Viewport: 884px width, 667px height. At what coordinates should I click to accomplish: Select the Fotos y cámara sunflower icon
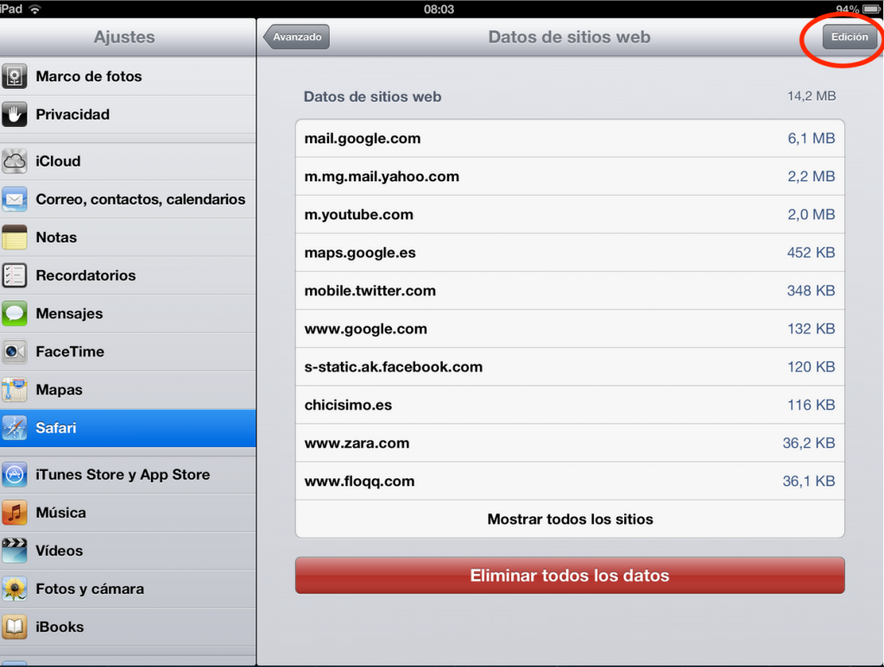tap(14, 588)
